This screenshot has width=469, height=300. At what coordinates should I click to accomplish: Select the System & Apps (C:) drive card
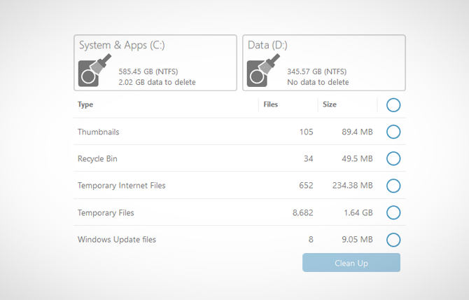(x=155, y=62)
